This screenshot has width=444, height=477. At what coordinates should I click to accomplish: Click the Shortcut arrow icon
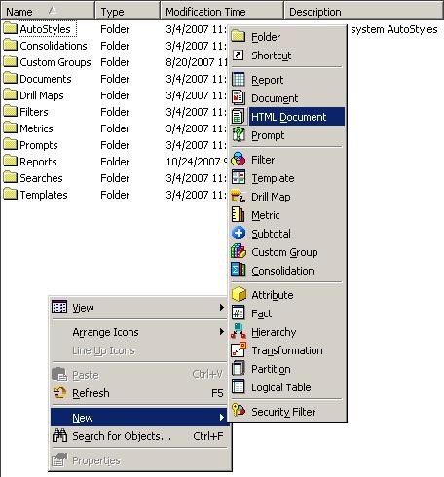click(x=239, y=55)
